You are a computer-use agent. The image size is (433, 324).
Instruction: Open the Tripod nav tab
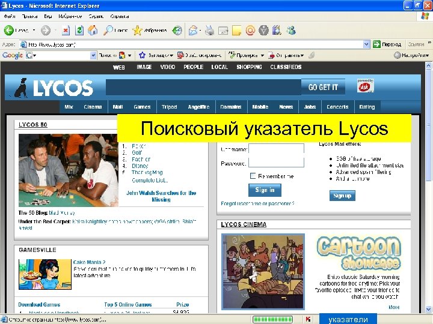coord(169,107)
